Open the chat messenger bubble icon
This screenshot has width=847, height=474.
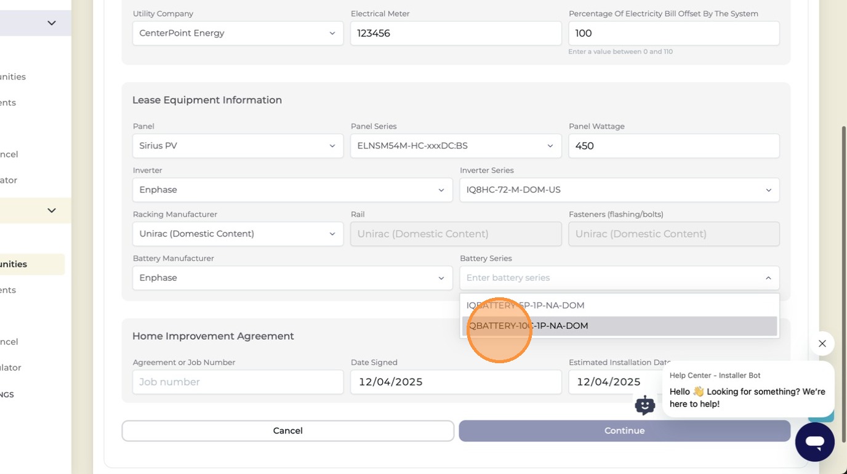pos(814,441)
